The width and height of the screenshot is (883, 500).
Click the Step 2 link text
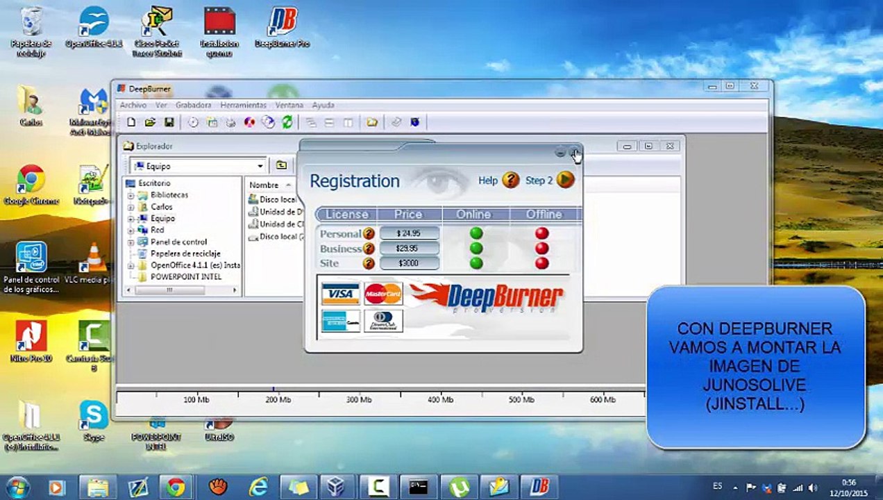539,181
